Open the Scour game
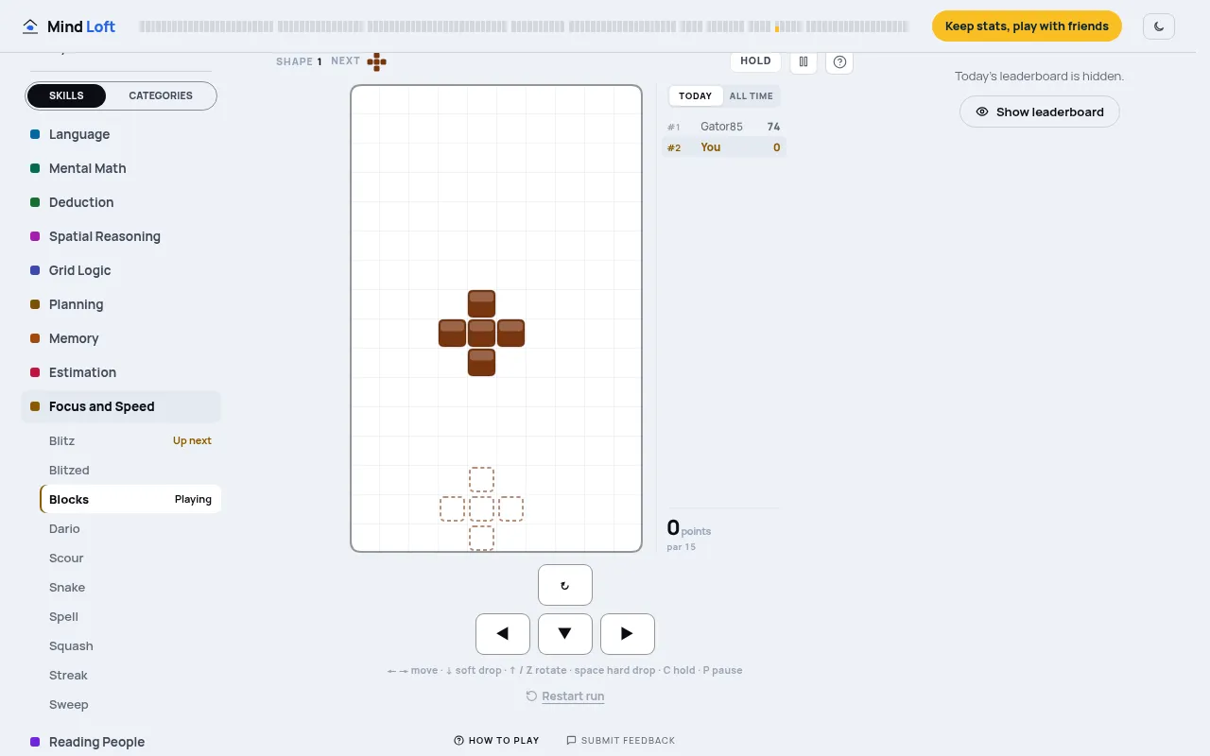Screen dimensions: 1210x756 (x=130, y=558)
